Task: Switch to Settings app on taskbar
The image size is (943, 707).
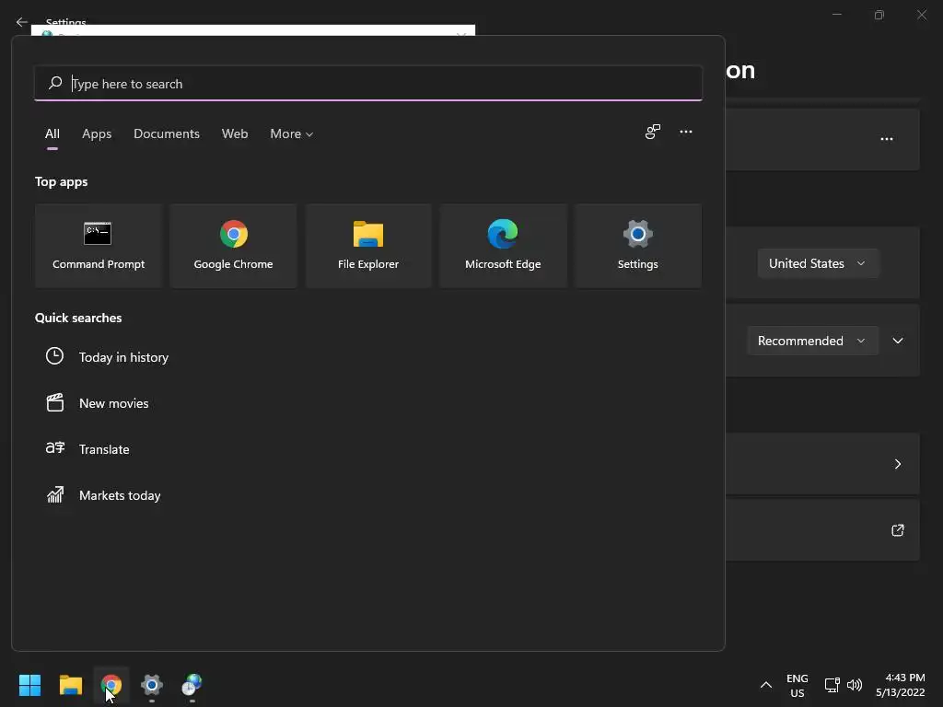Action: (152, 685)
